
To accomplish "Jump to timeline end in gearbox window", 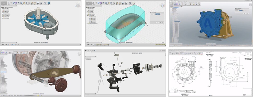I will [x=7, y=45].
